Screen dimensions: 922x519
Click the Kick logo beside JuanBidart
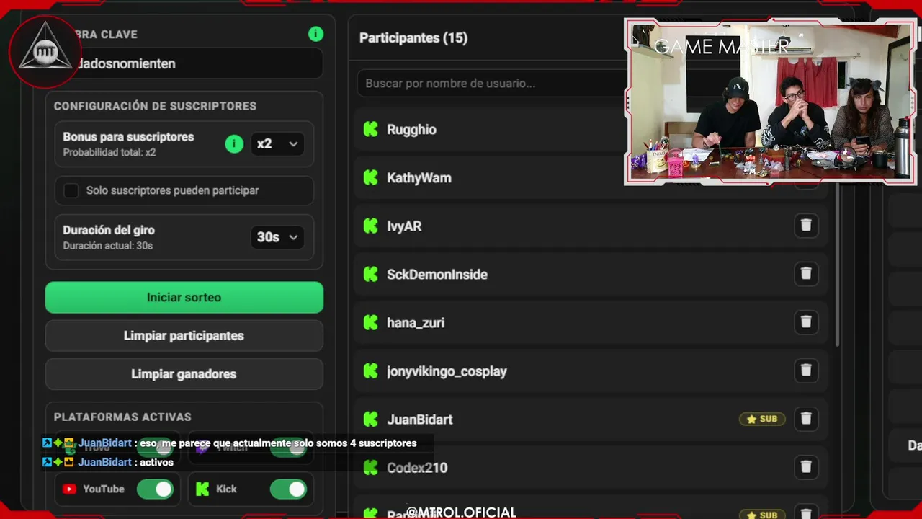370,419
